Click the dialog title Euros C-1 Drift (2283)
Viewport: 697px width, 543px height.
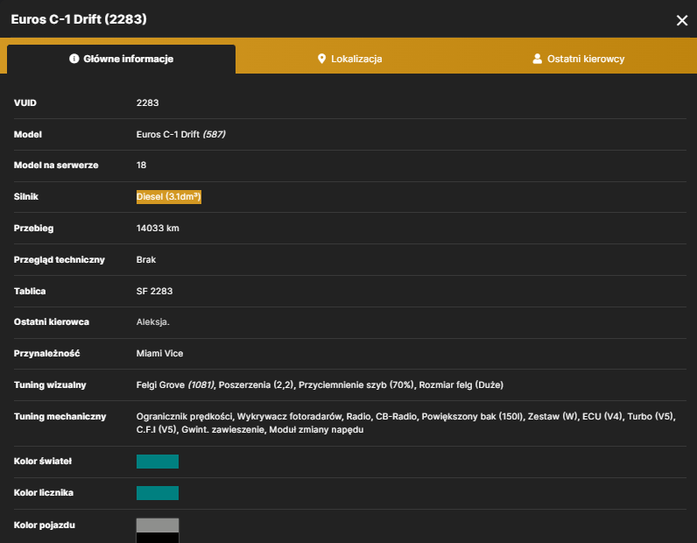click(79, 19)
